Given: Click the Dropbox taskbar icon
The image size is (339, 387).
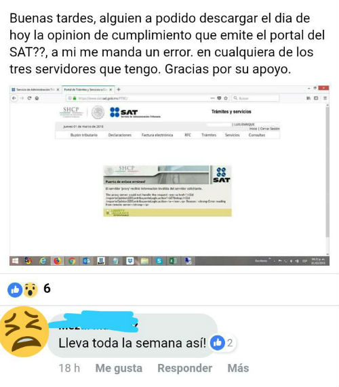Looking at the screenshot, I should [x=130, y=261].
